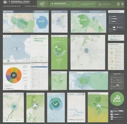
Task: Click the white field atop the dark sidebar panel
Action: pyautogui.click(x=116, y=12)
